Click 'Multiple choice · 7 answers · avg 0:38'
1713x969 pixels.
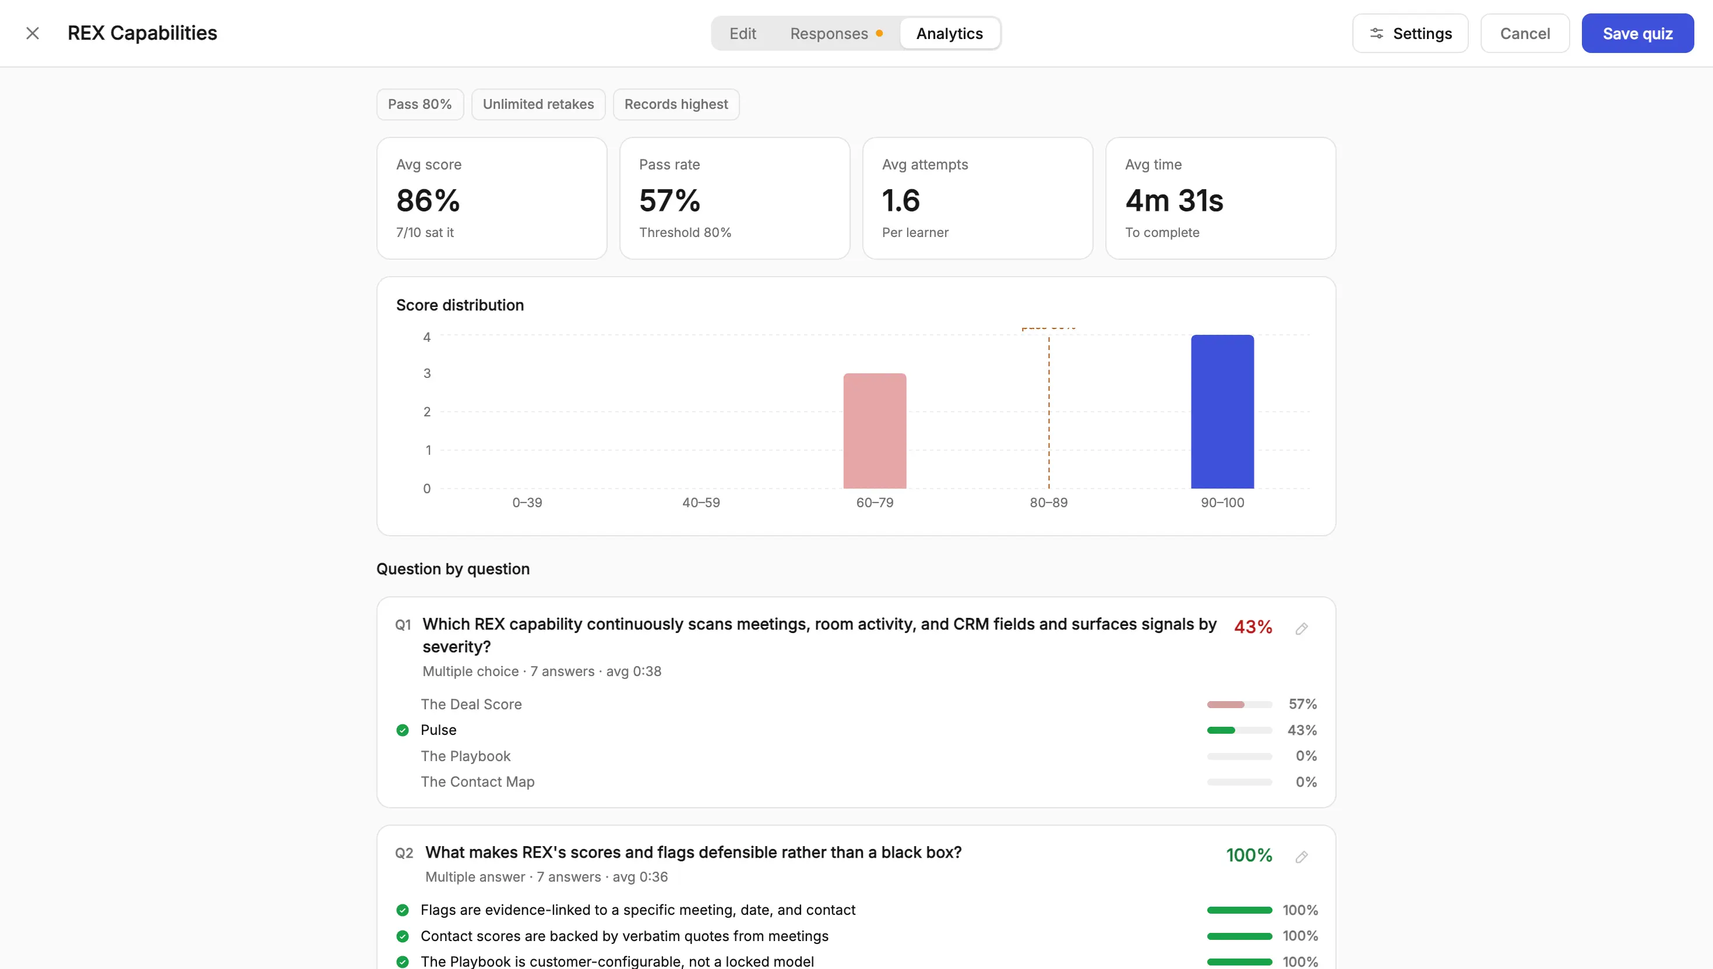542,671
